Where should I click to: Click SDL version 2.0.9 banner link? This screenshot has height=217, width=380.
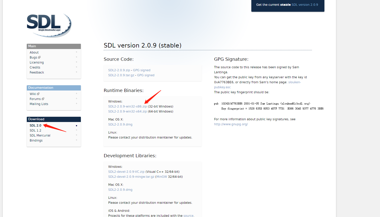[x=305, y=5]
